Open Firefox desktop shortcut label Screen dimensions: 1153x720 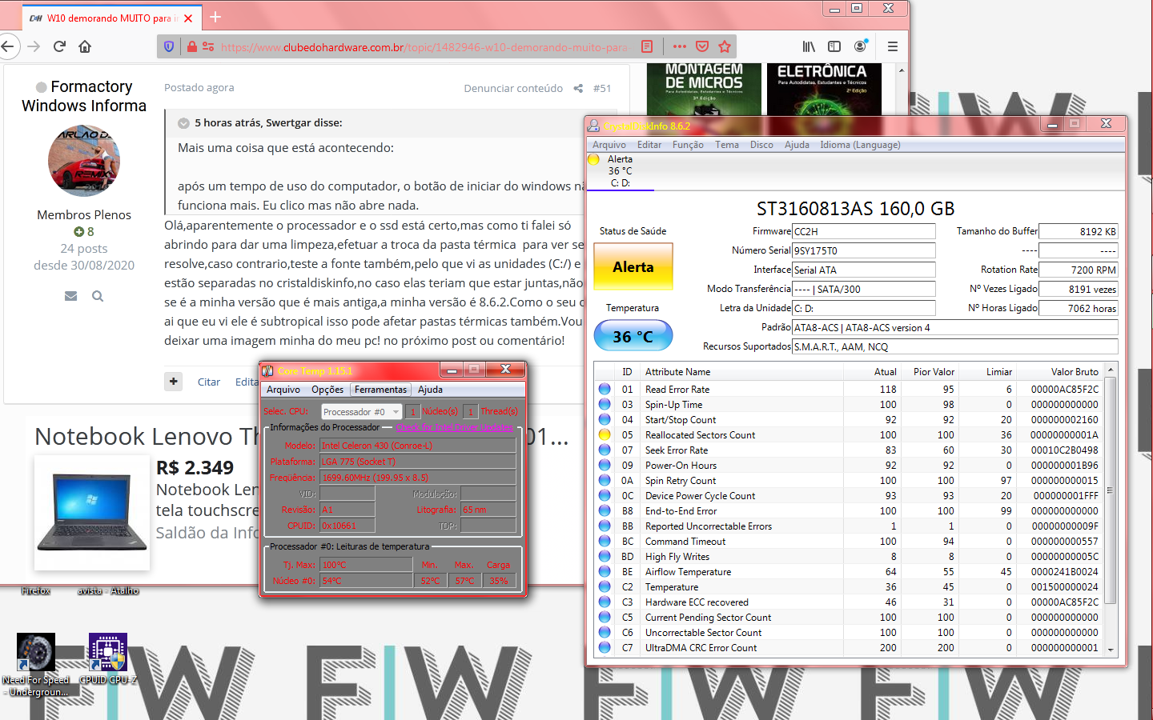(36, 591)
